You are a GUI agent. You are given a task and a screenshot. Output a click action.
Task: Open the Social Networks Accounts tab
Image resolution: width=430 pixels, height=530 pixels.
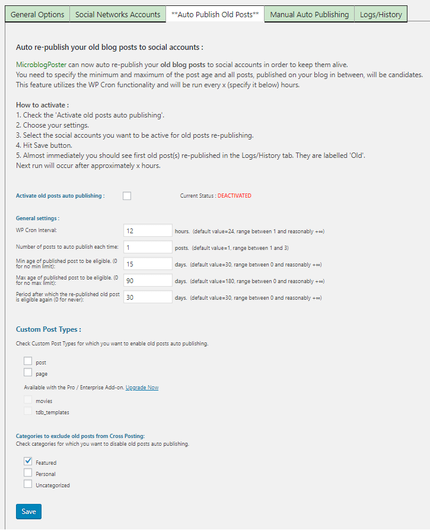(117, 14)
